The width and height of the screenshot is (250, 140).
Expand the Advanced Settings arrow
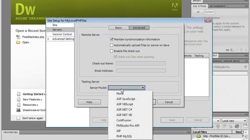(x=48, y=39)
